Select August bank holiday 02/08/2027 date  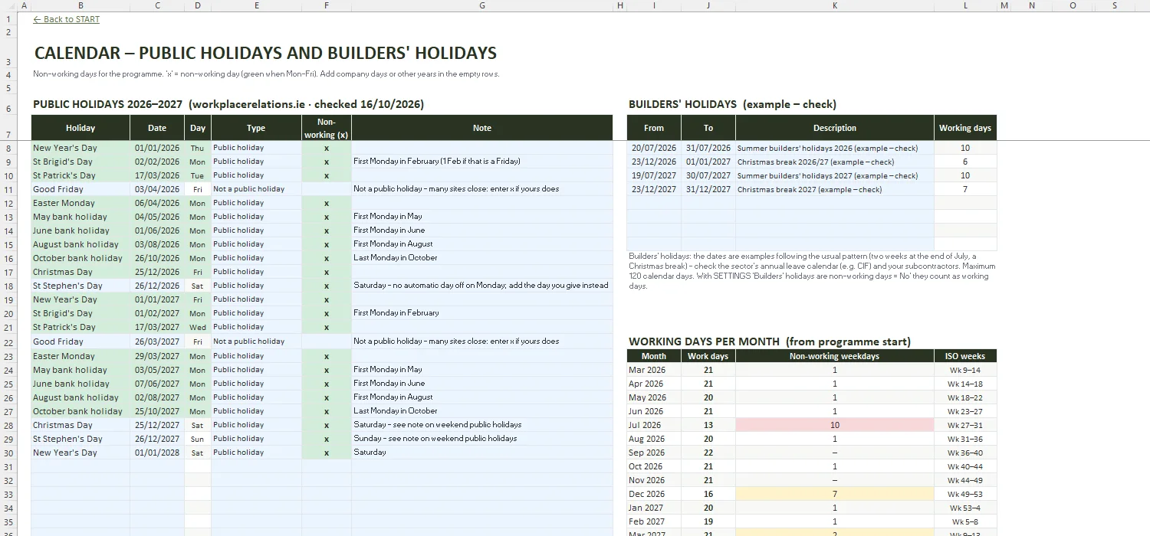157,397
